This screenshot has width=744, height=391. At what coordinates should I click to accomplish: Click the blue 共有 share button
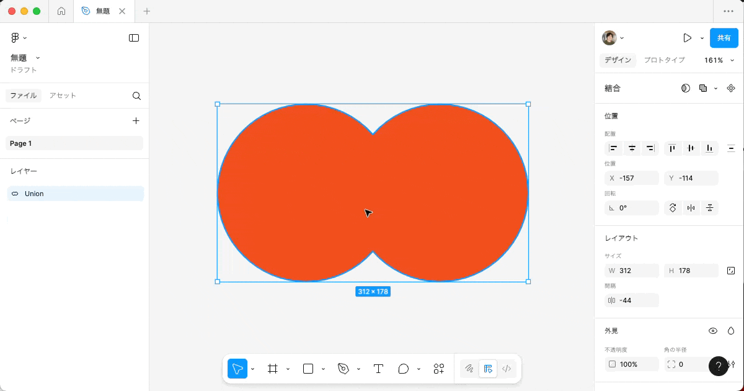pos(724,38)
